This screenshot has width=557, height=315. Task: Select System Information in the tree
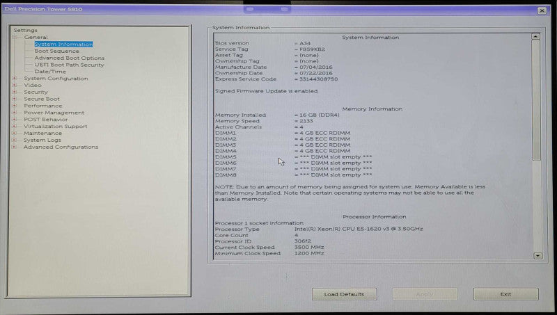(x=63, y=44)
